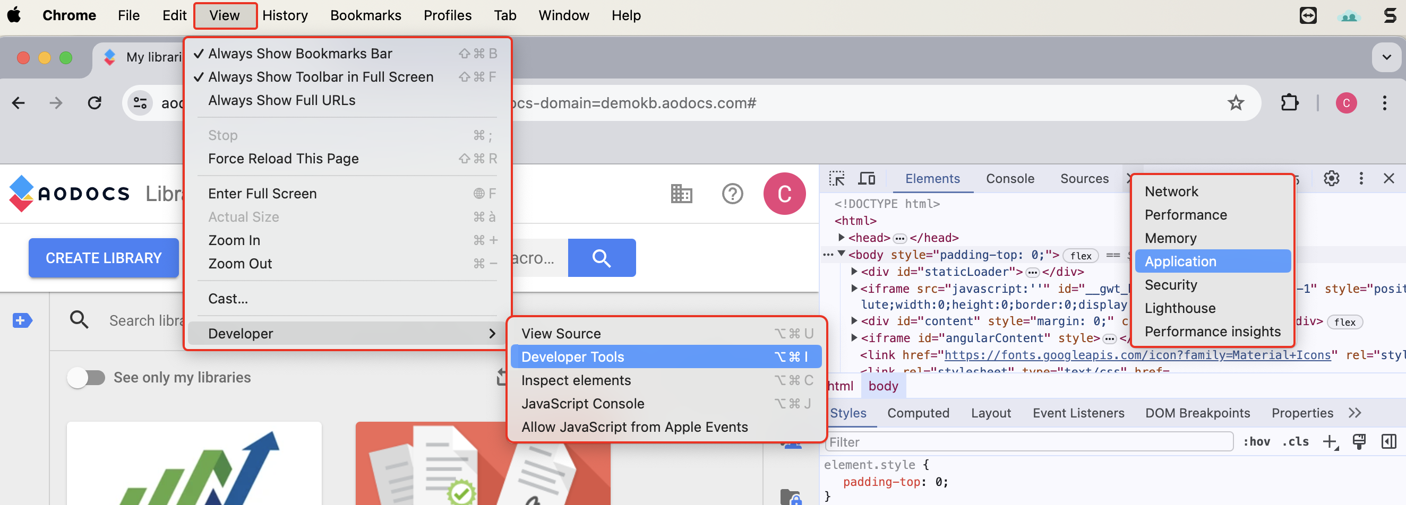Expand the Developer submenu arrow
1406x505 pixels.
492,334
